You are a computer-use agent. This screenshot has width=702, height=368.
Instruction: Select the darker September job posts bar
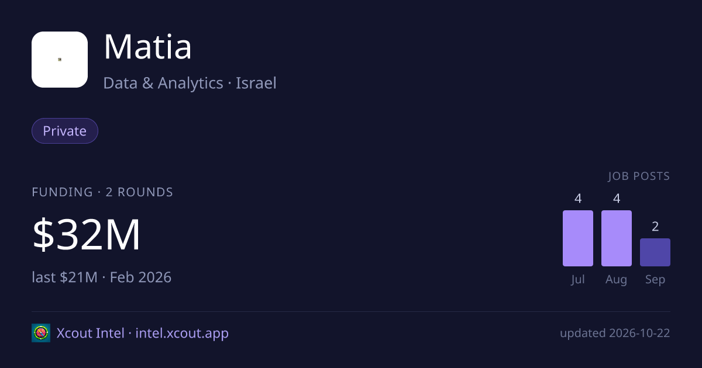[655, 252]
